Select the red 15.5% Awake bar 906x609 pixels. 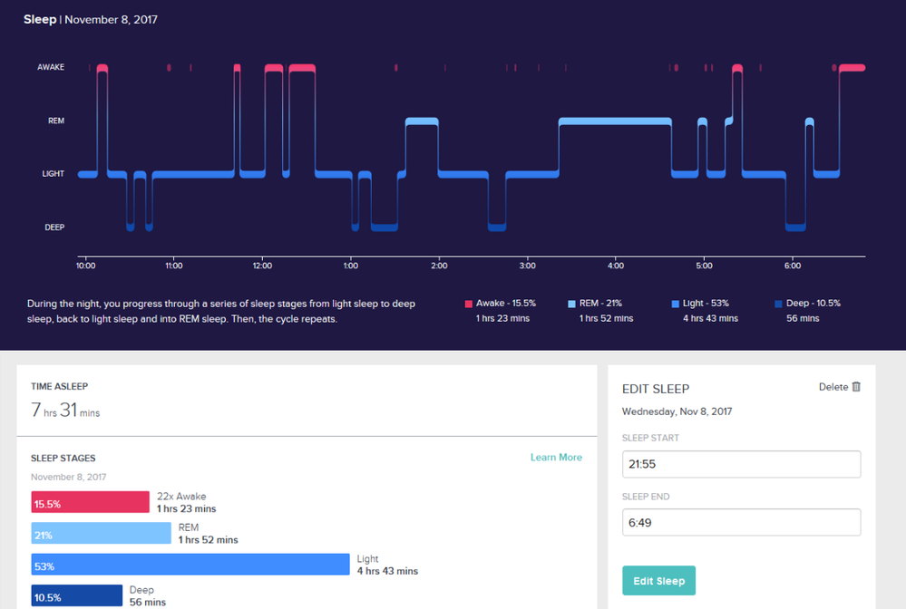click(90, 503)
